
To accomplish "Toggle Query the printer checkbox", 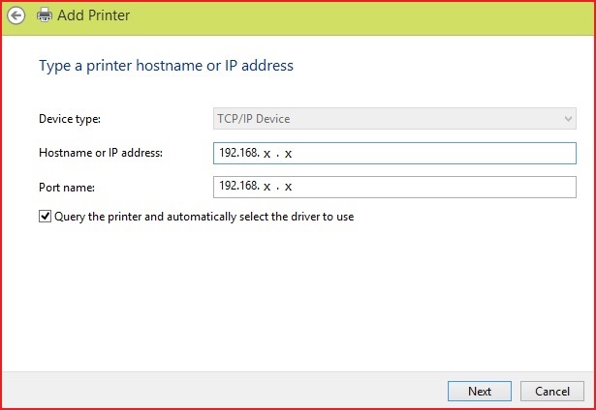I will coord(45,217).
